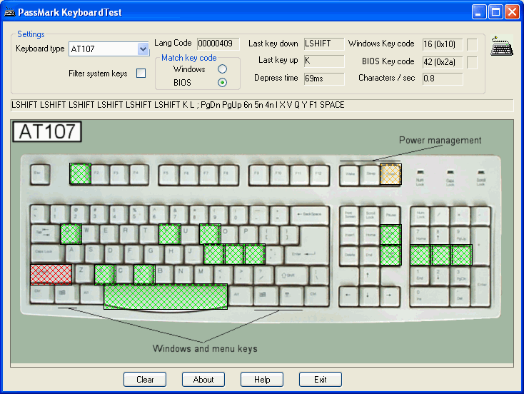Click the Windows Key code value field
Screen dimensions: 524x394
[x=443, y=44]
